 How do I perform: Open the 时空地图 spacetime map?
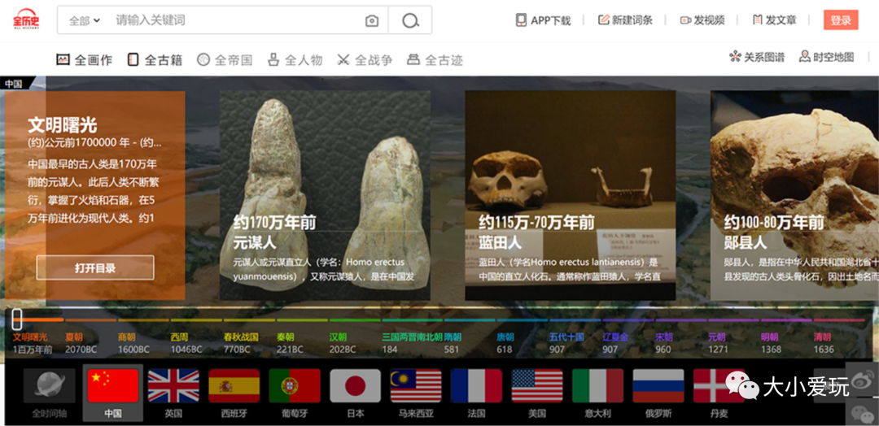[826, 57]
